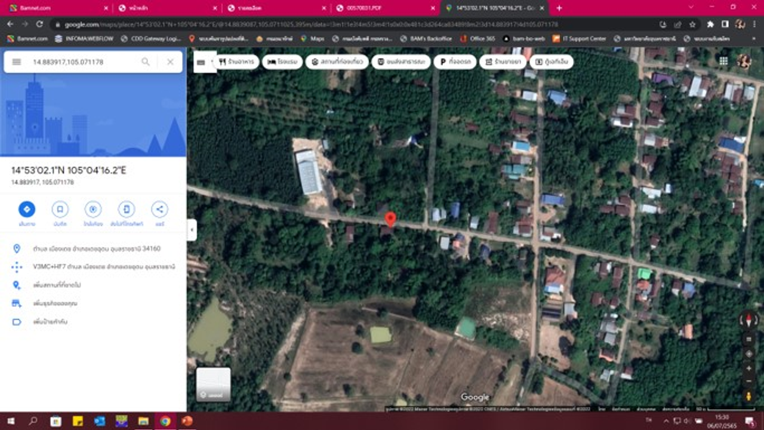
Task: Click the Nearby icon button
Action: pyautogui.click(x=93, y=209)
